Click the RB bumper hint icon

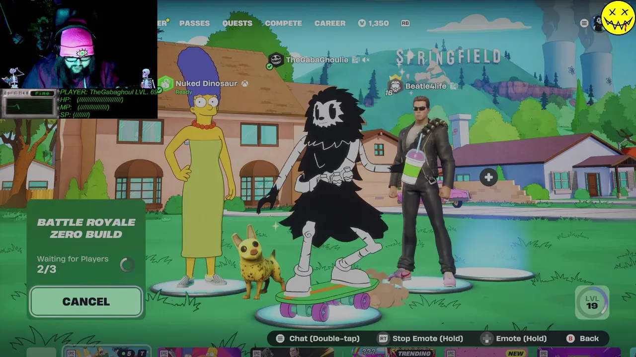(x=405, y=23)
